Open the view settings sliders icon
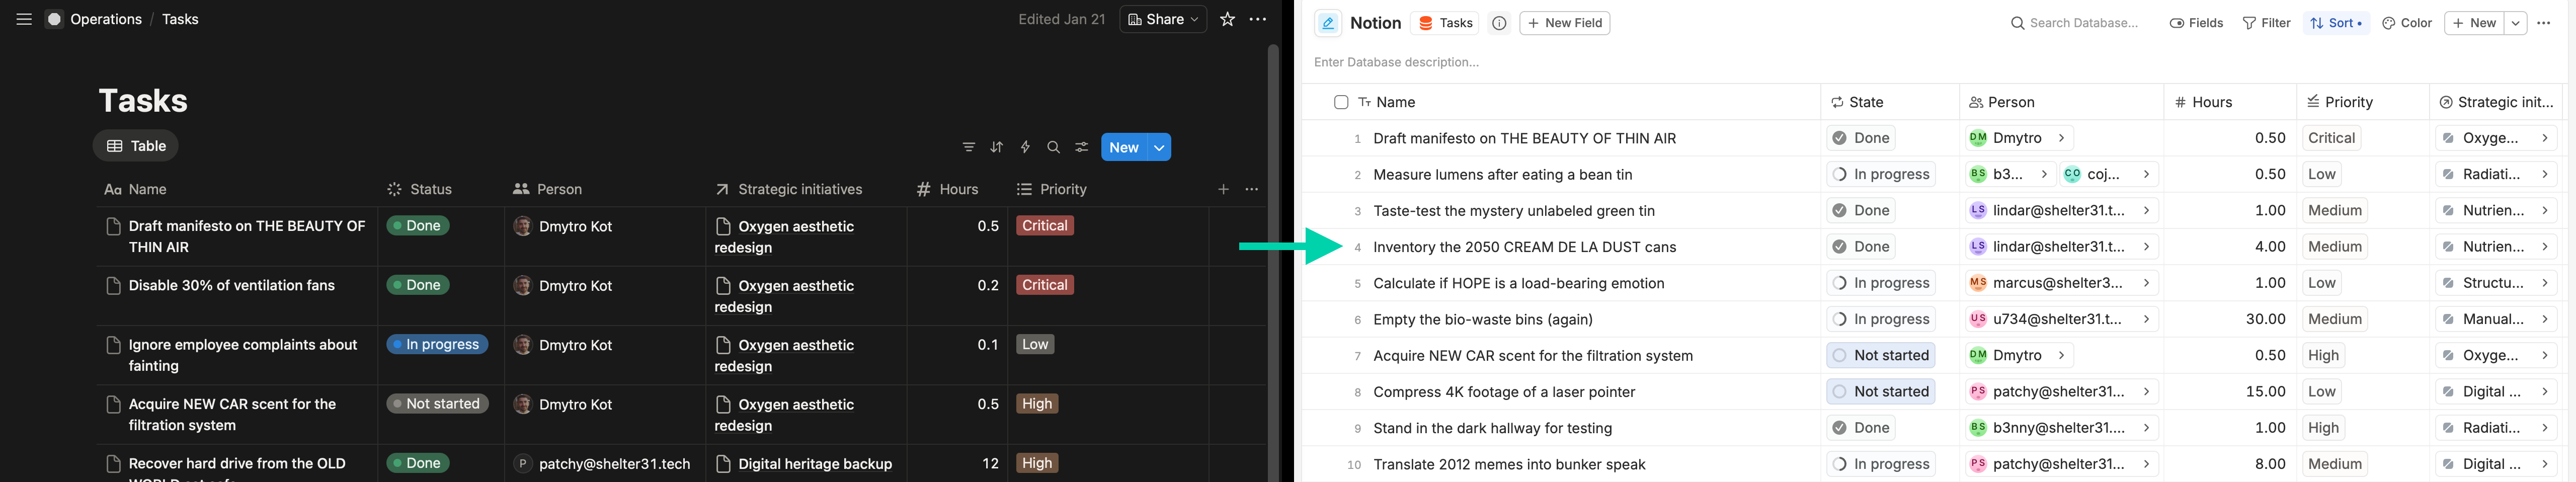Image resolution: width=2576 pixels, height=482 pixels. coord(1081,147)
